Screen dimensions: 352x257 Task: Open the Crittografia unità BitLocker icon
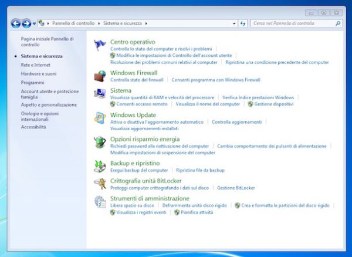100,184
